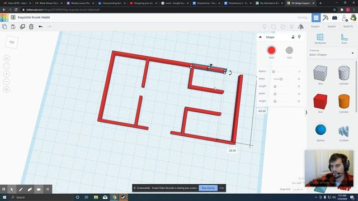Switch orthographic perspective view button
The height and width of the screenshot is (201, 358).
6,90
